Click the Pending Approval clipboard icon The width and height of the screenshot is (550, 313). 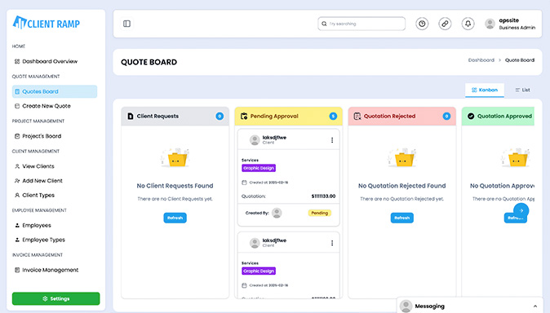click(x=244, y=116)
